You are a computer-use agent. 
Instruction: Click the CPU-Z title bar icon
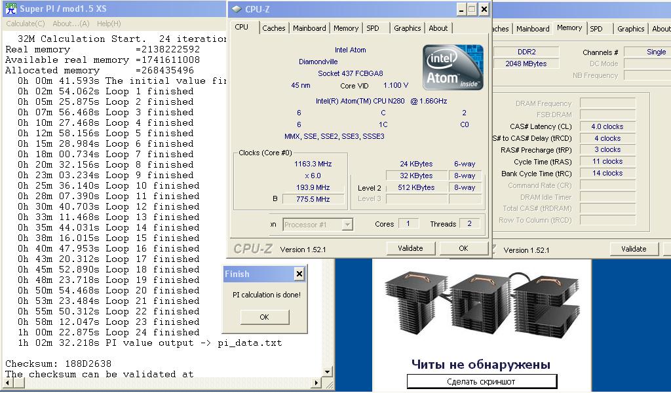point(237,9)
